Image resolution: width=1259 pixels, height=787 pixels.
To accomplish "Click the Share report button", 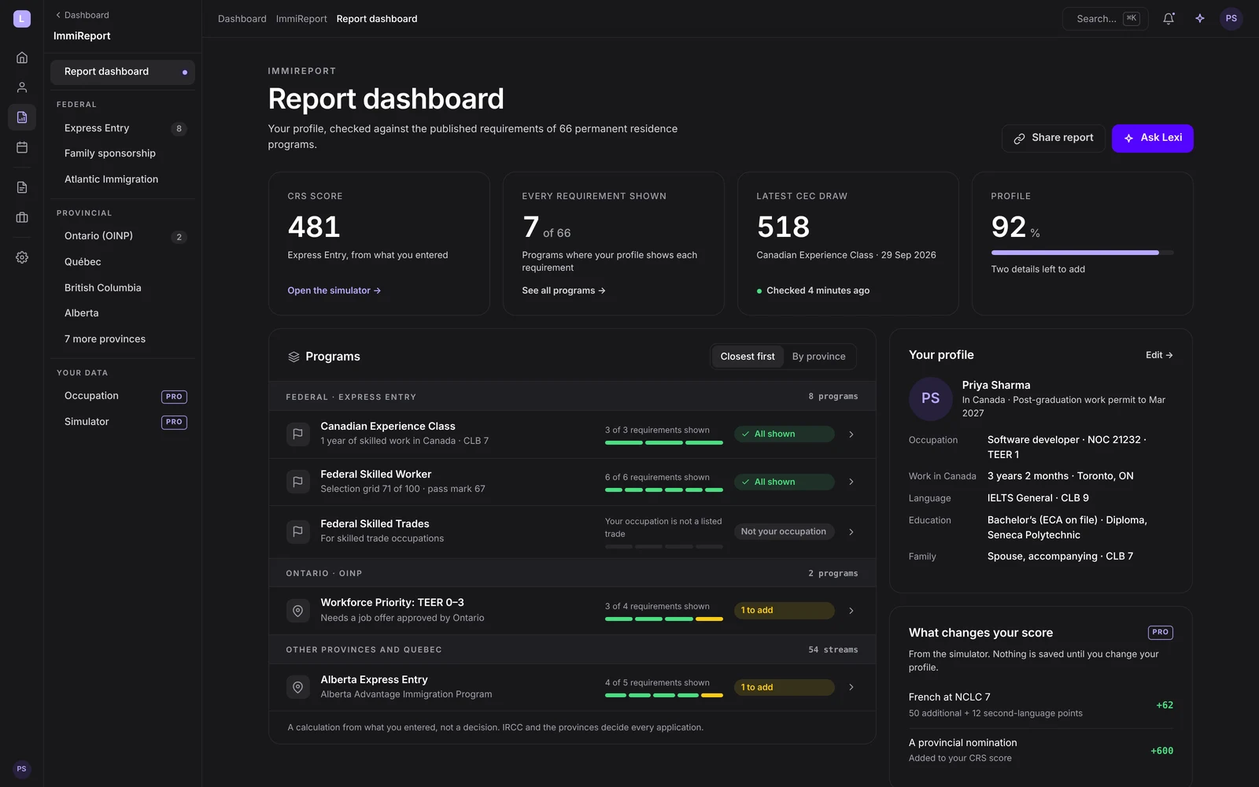I will [1053, 138].
